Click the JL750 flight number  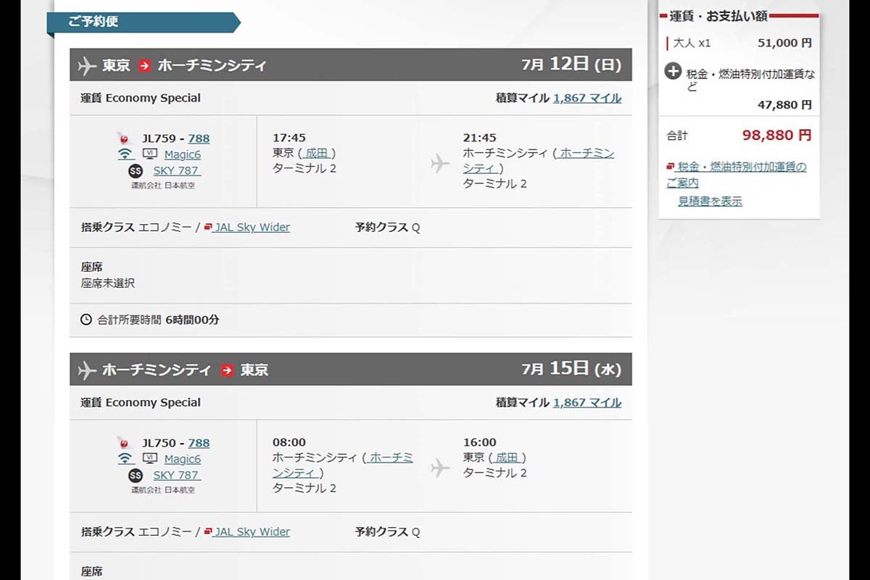tap(159, 443)
